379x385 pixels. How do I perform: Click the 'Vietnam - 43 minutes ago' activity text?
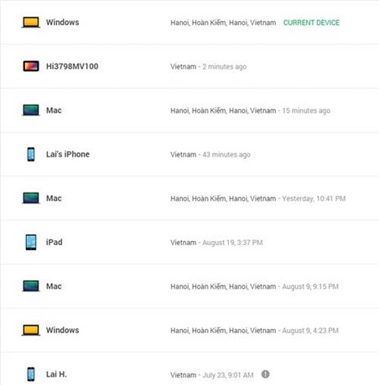[x=210, y=155]
